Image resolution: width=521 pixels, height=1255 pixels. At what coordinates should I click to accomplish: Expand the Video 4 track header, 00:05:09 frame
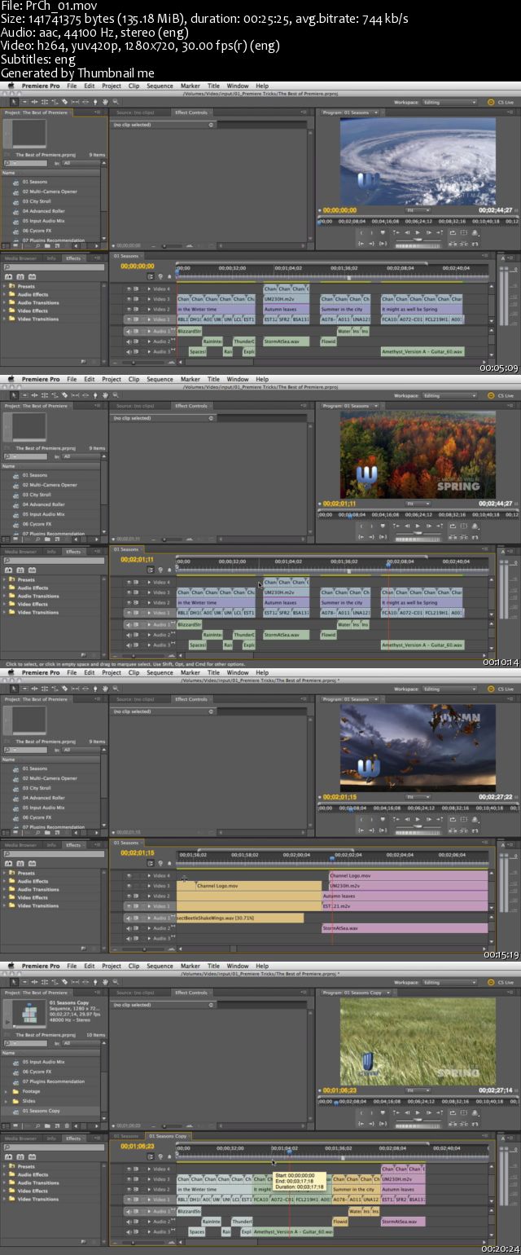coord(149,288)
